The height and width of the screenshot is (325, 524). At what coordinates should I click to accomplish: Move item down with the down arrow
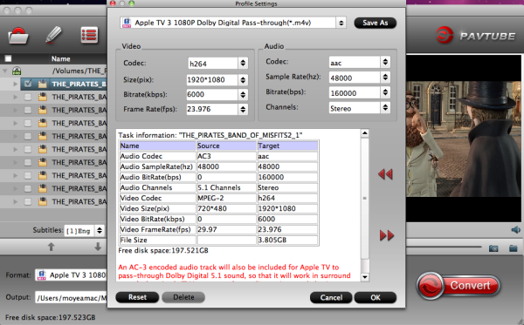pos(98,247)
